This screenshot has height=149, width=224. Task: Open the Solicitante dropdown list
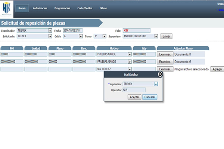click(50, 37)
